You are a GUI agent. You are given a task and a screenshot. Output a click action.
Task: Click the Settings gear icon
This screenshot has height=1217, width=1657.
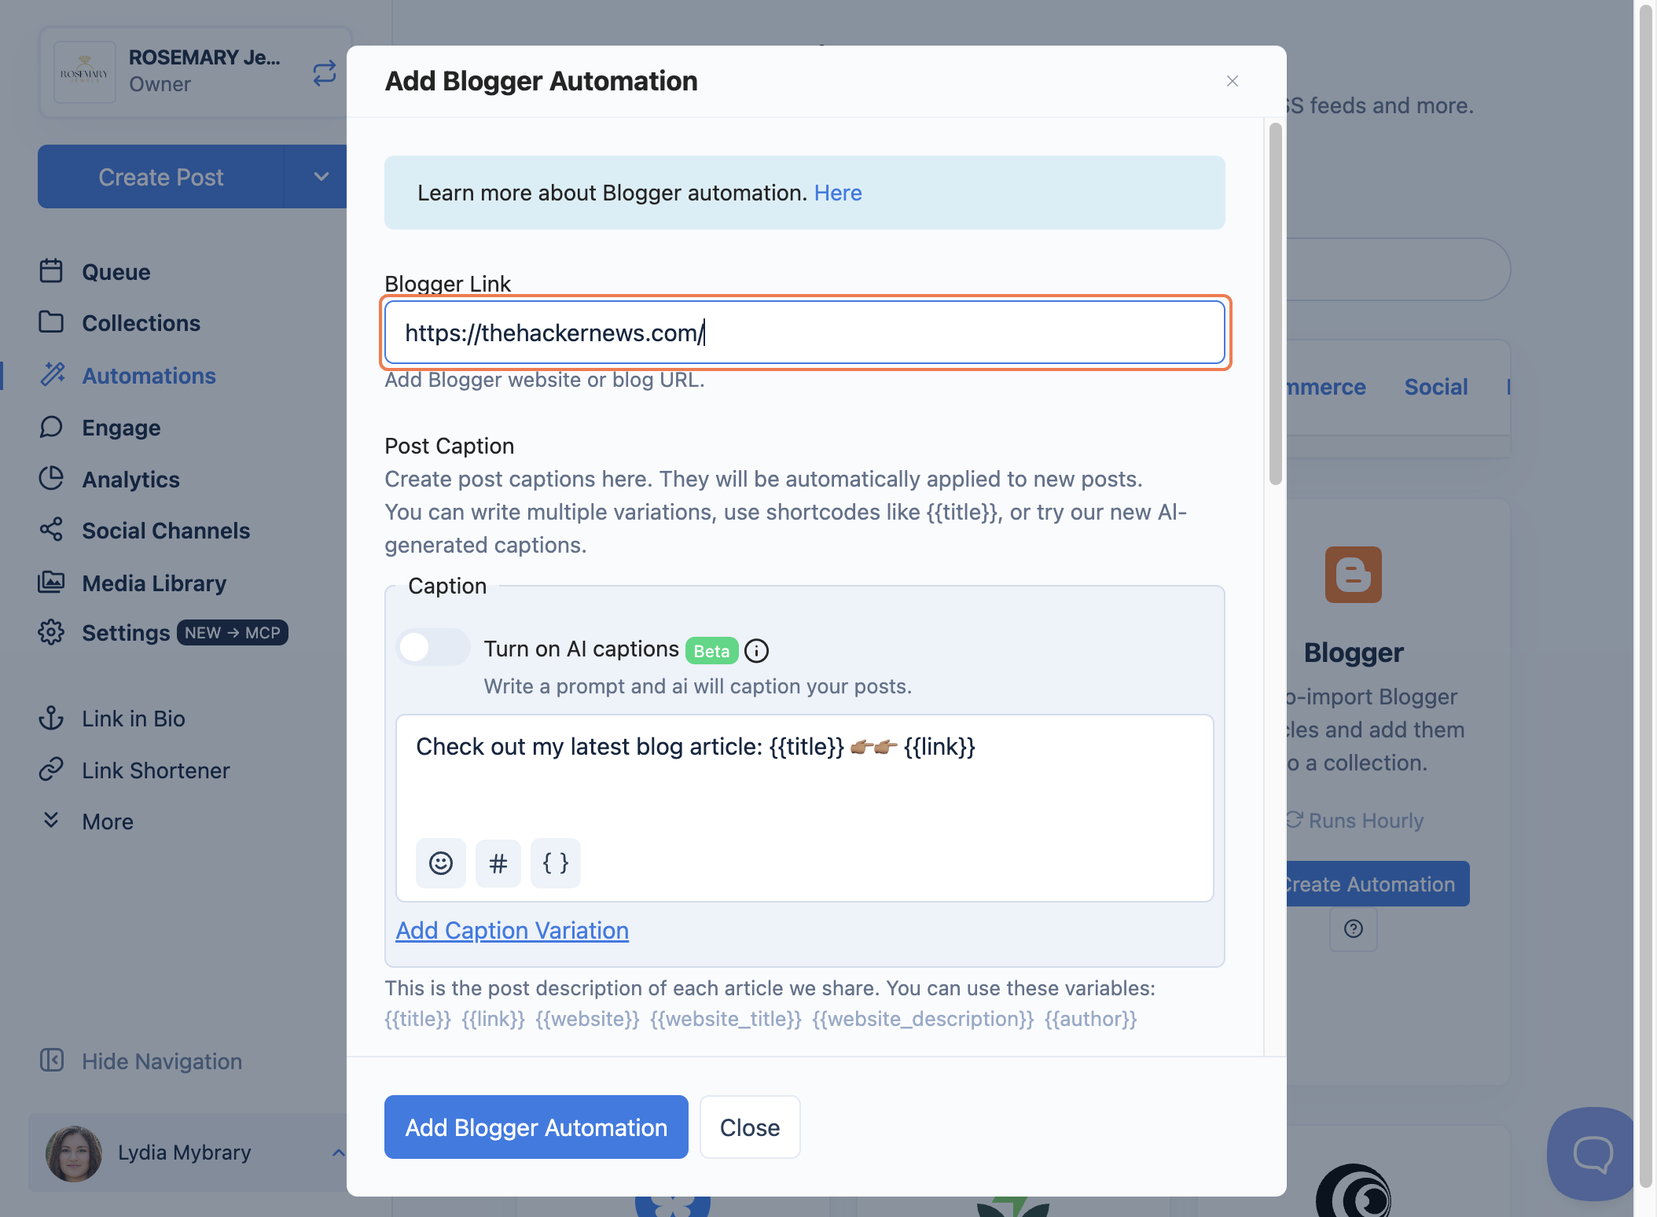[x=51, y=632]
